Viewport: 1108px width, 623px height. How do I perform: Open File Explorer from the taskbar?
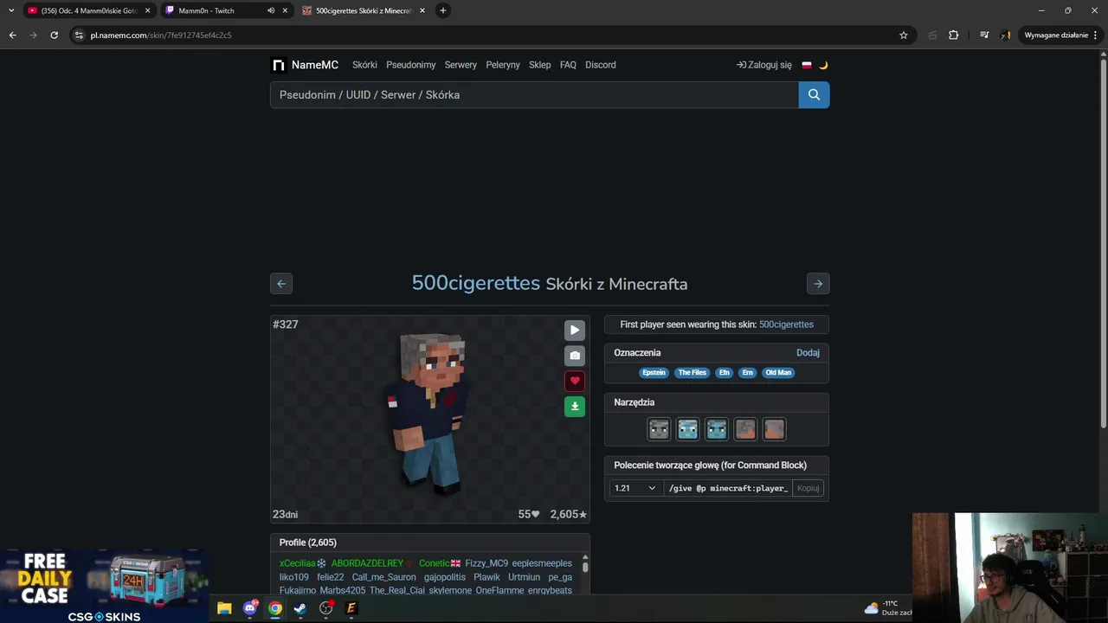224,608
